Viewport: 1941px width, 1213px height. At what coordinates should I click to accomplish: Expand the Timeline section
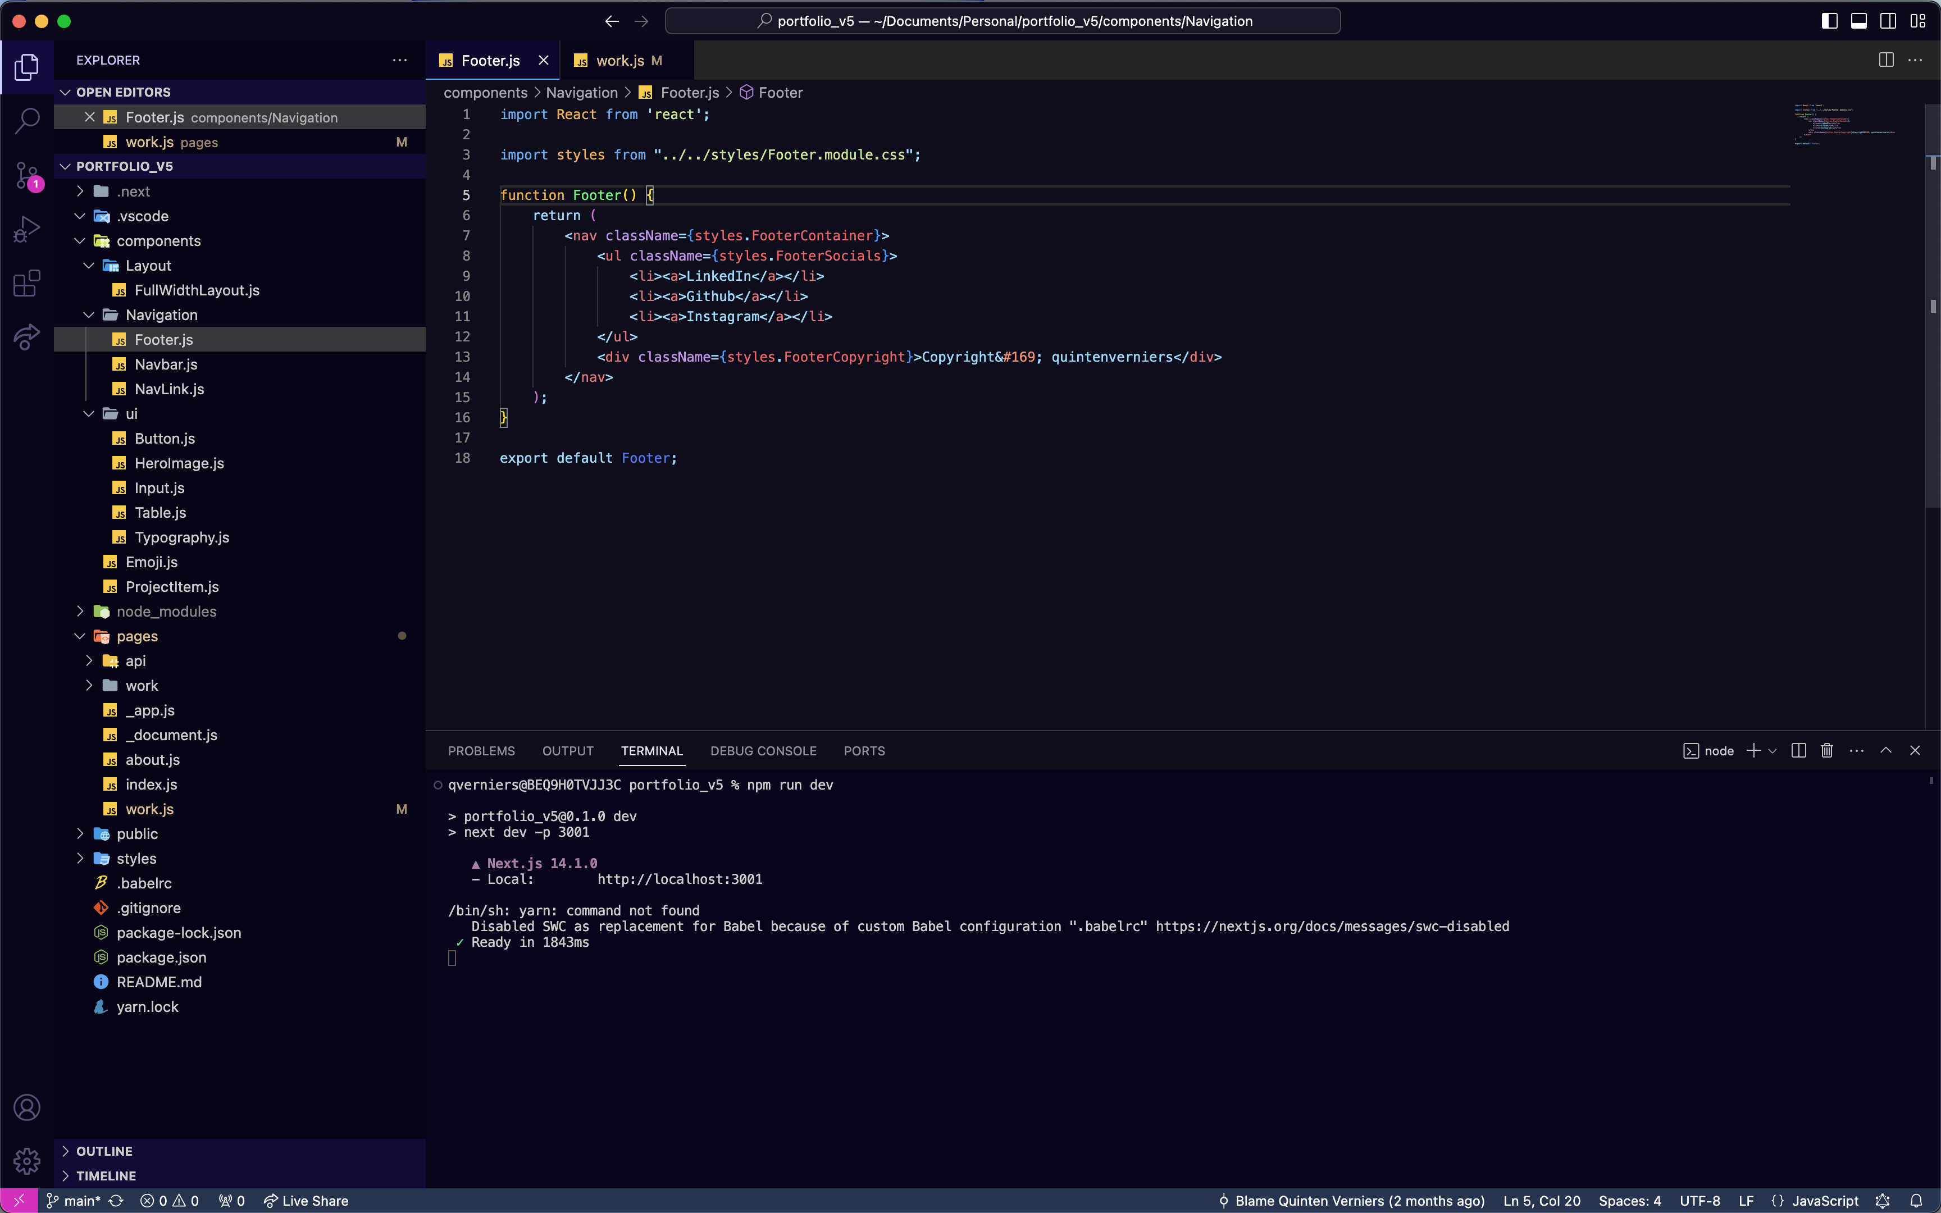click(x=240, y=1176)
